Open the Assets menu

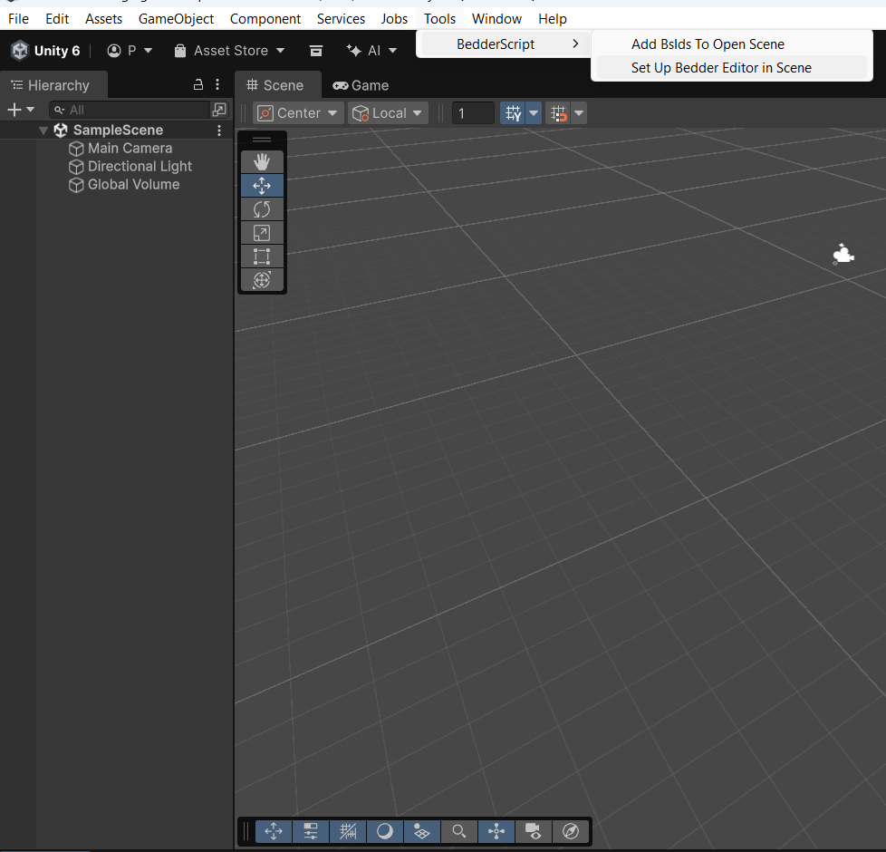point(103,19)
